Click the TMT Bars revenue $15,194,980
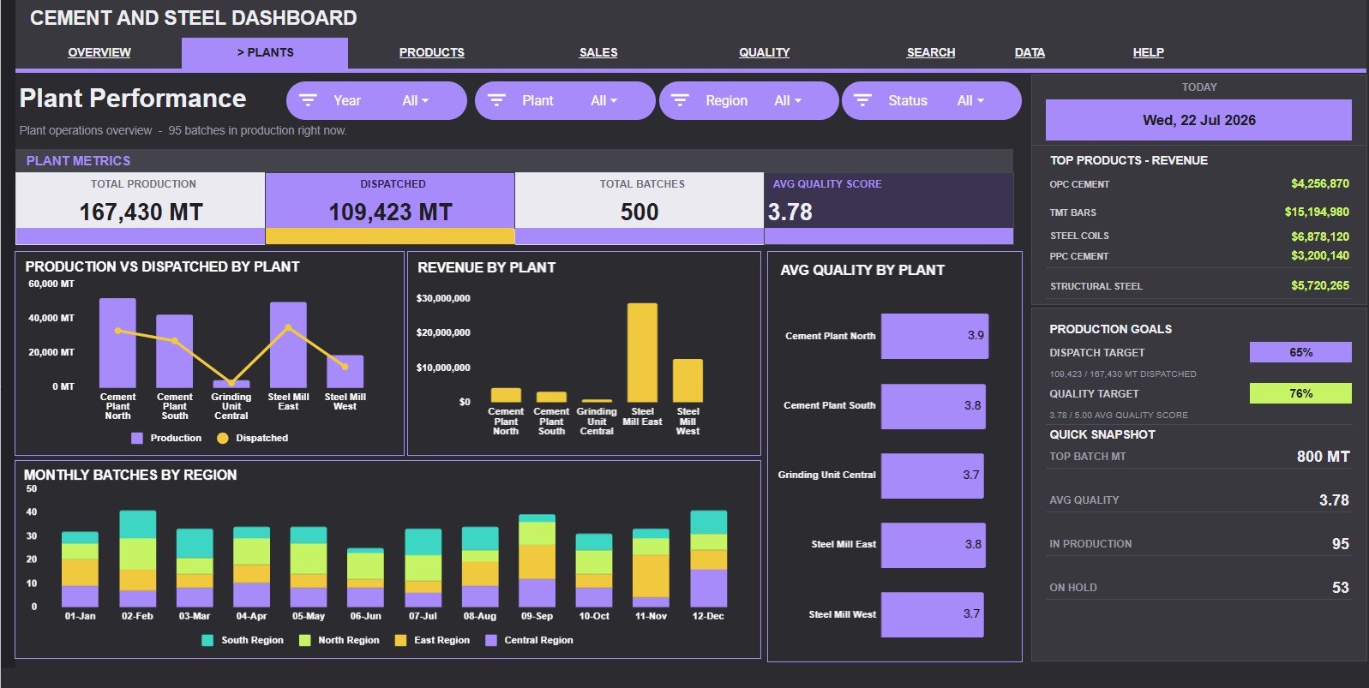 [1317, 212]
